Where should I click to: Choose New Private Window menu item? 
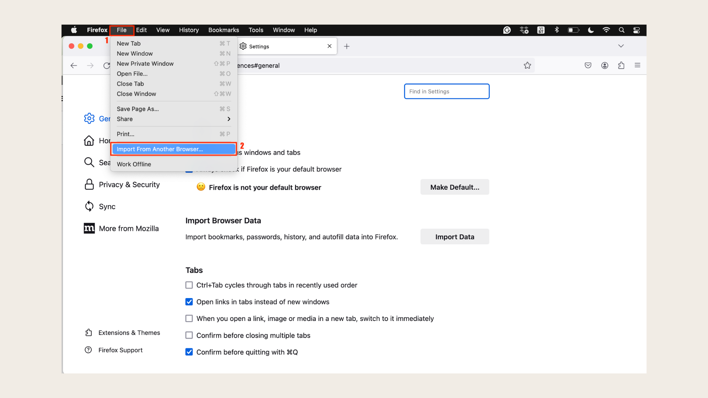[x=174, y=64]
